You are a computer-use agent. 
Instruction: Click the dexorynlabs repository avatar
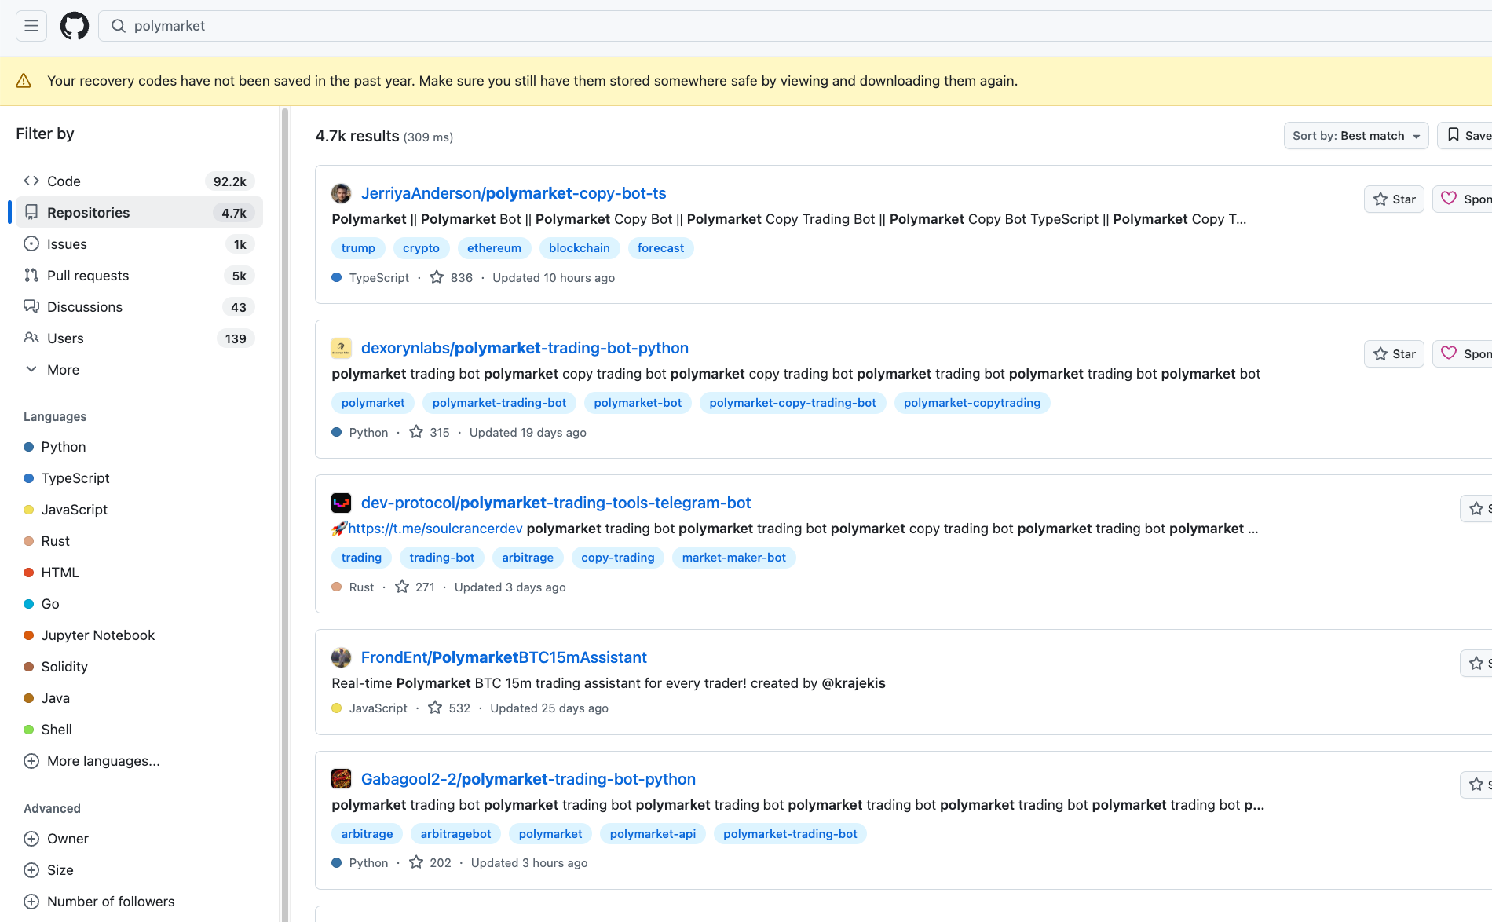[341, 348]
